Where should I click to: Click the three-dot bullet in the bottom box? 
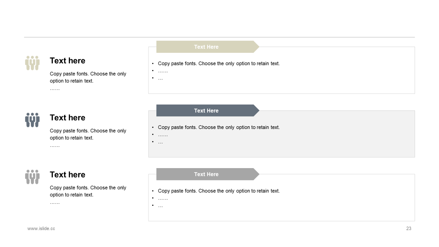161,205
